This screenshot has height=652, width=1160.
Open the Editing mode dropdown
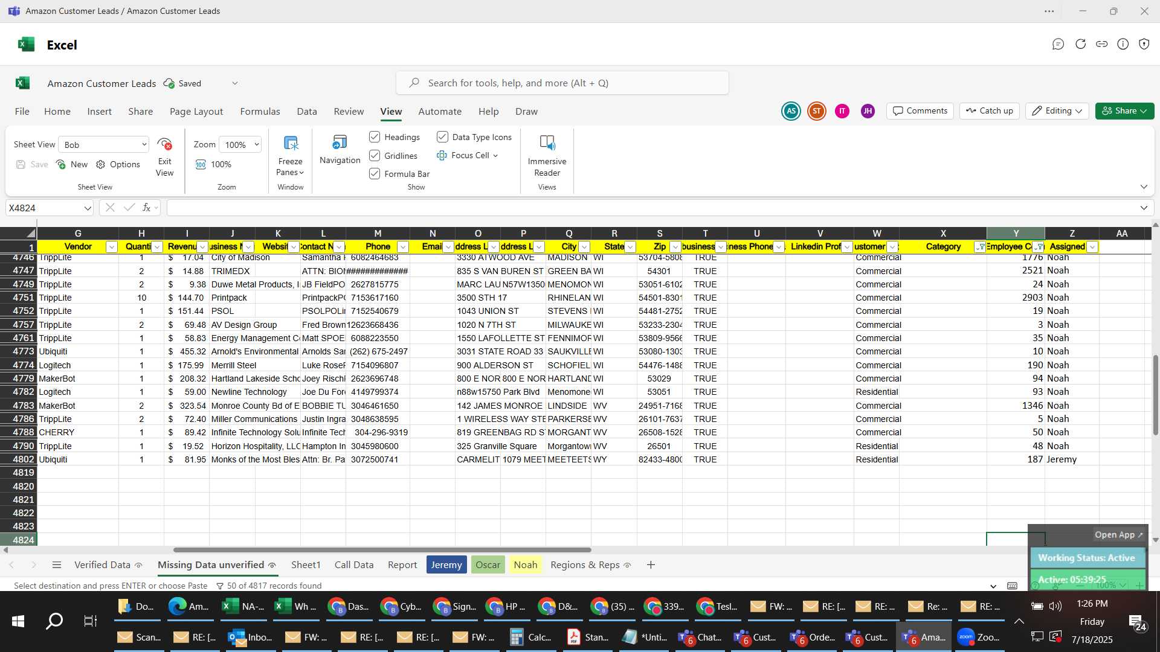[1057, 111]
